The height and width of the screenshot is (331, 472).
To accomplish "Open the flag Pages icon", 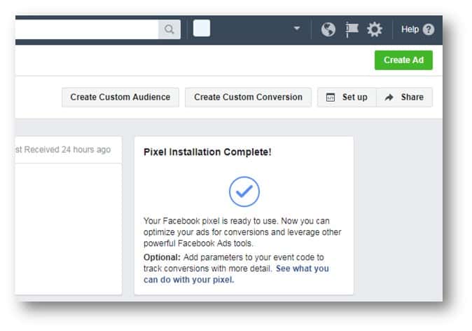I will 352,29.
